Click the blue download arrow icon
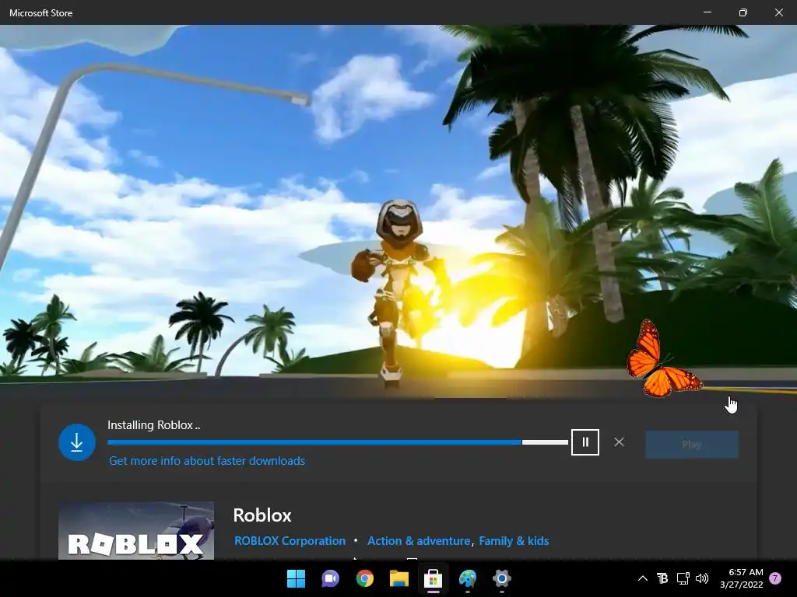Screen dimensions: 797x597 77,442
